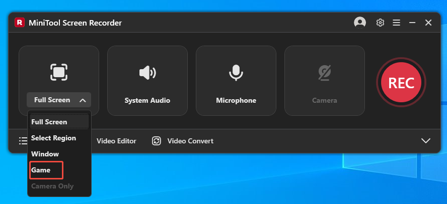Mute system audio with the speaker icon

pyautogui.click(x=147, y=73)
